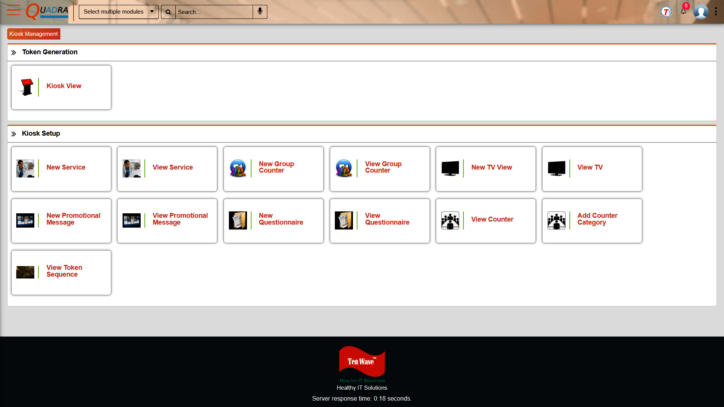Open the hamburger navigation menu
724x407 pixels.
[x=13, y=10]
